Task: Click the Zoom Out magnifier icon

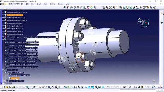Action: (82, 87)
